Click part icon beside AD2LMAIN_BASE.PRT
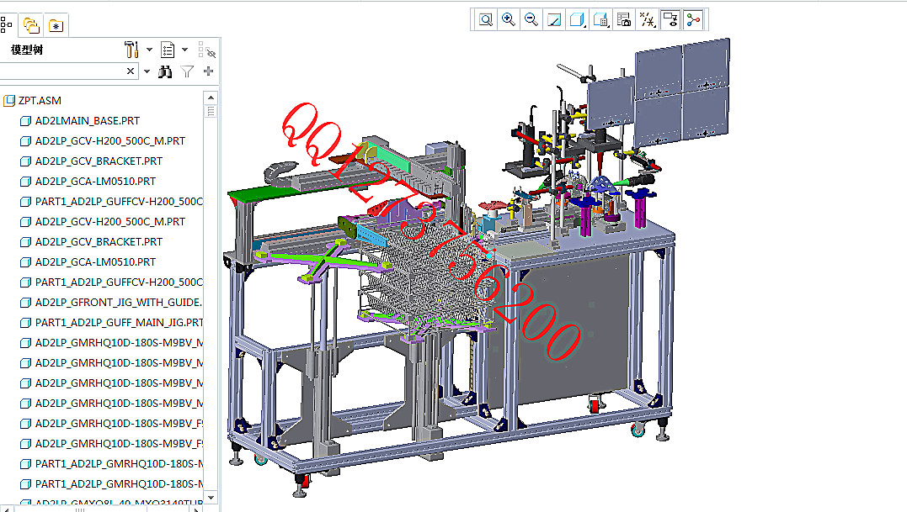The width and height of the screenshot is (907, 512). click(x=25, y=120)
